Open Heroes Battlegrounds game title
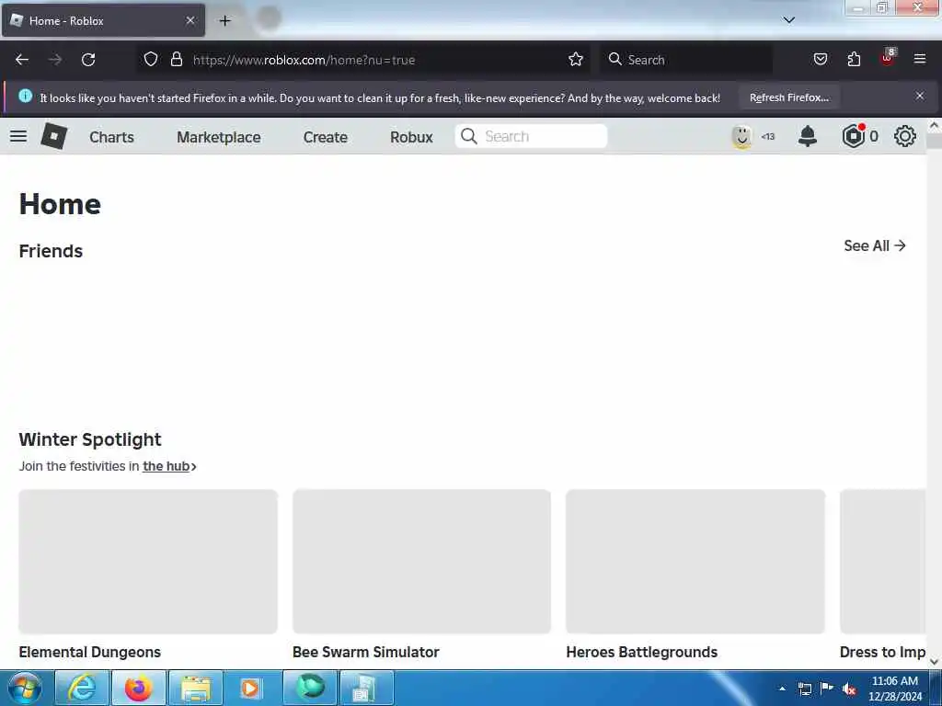Image resolution: width=942 pixels, height=706 pixels. pos(641,652)
